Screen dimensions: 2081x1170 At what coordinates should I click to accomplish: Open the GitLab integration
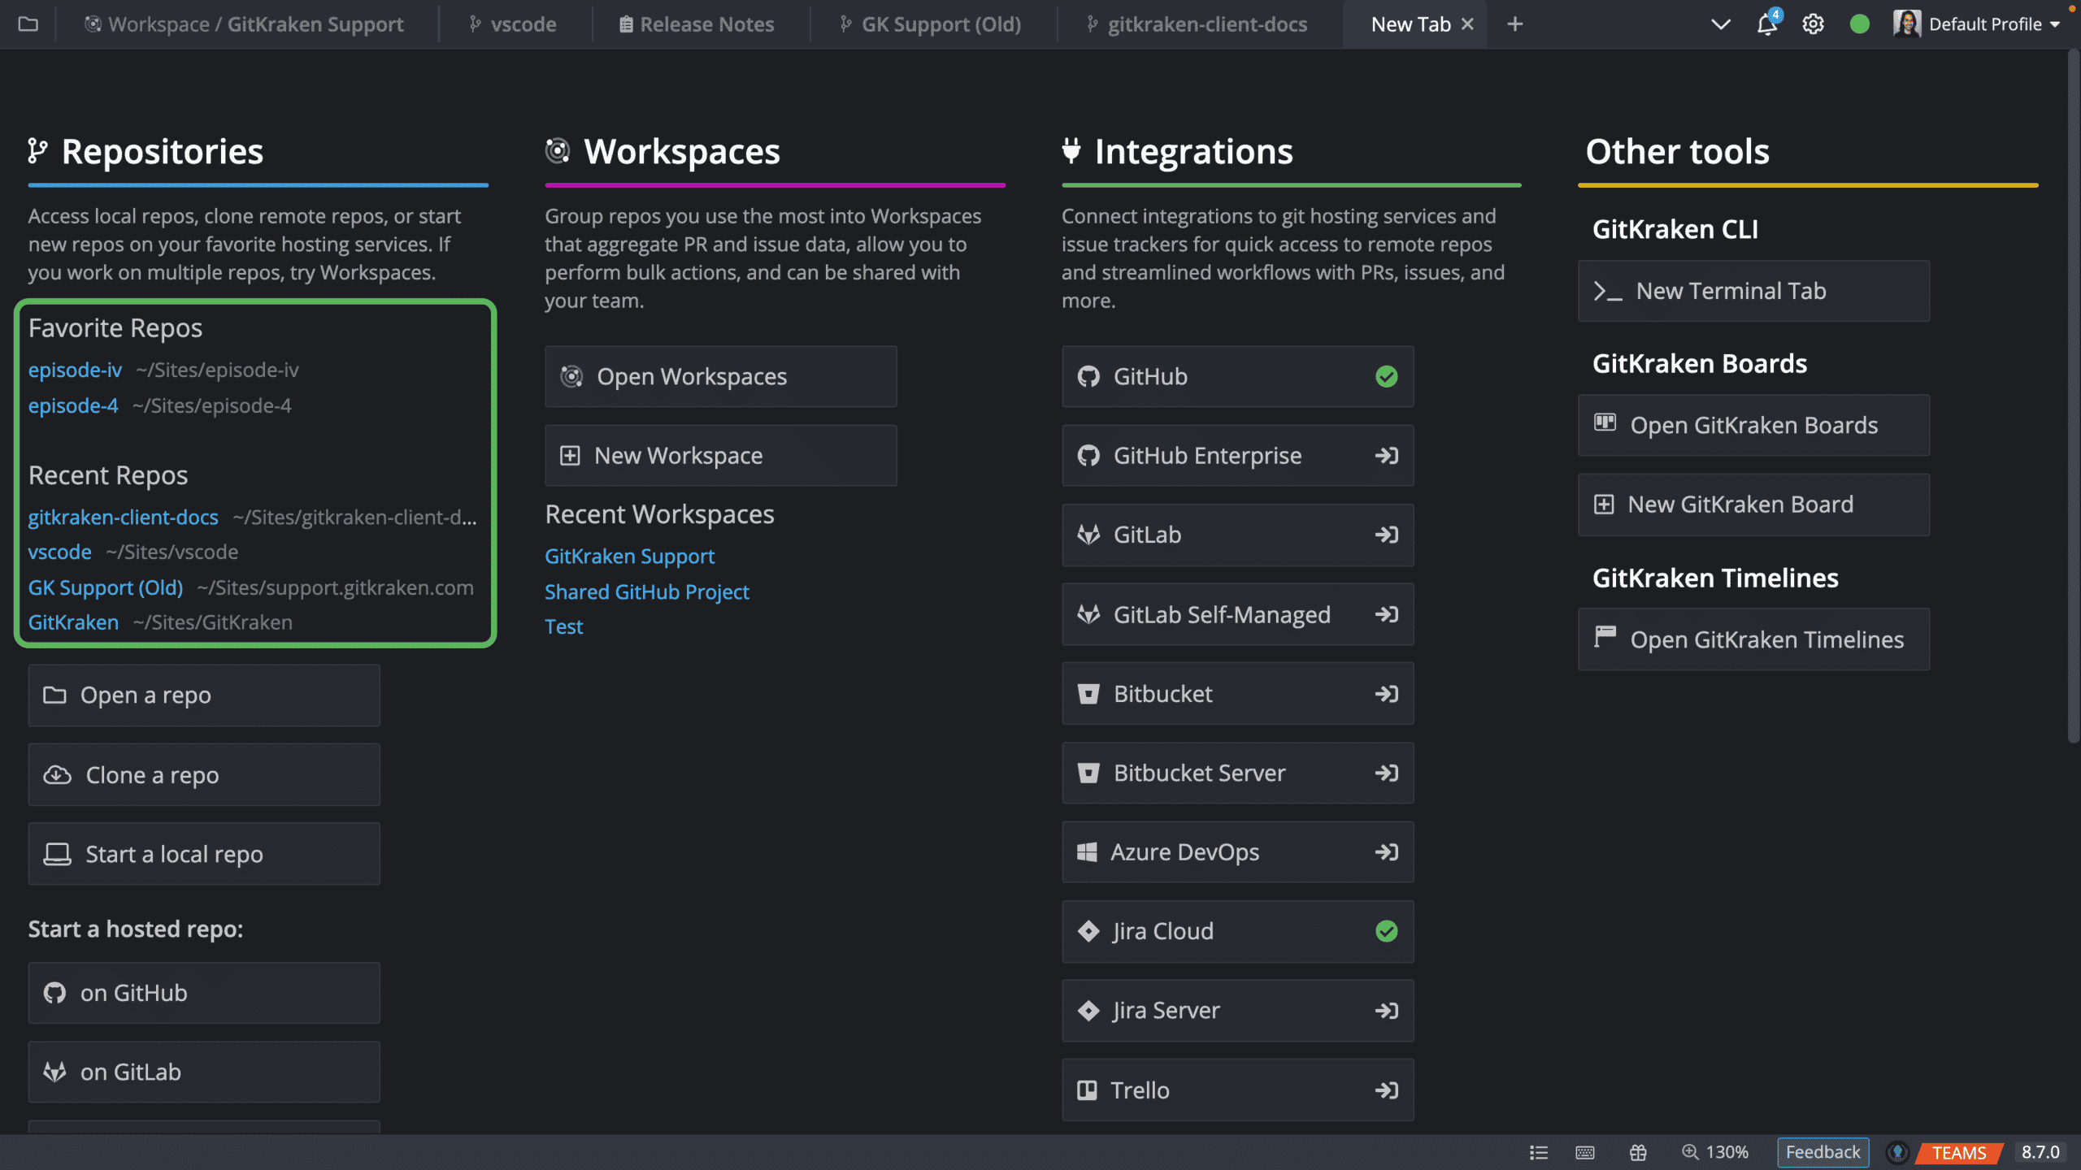pos(1238,535)
